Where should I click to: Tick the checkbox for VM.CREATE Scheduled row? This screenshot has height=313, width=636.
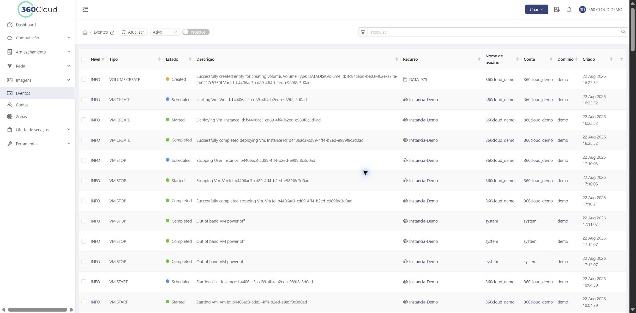point(84,100)
